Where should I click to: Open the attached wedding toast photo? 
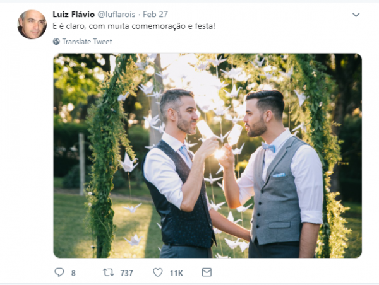pos(207,155)
